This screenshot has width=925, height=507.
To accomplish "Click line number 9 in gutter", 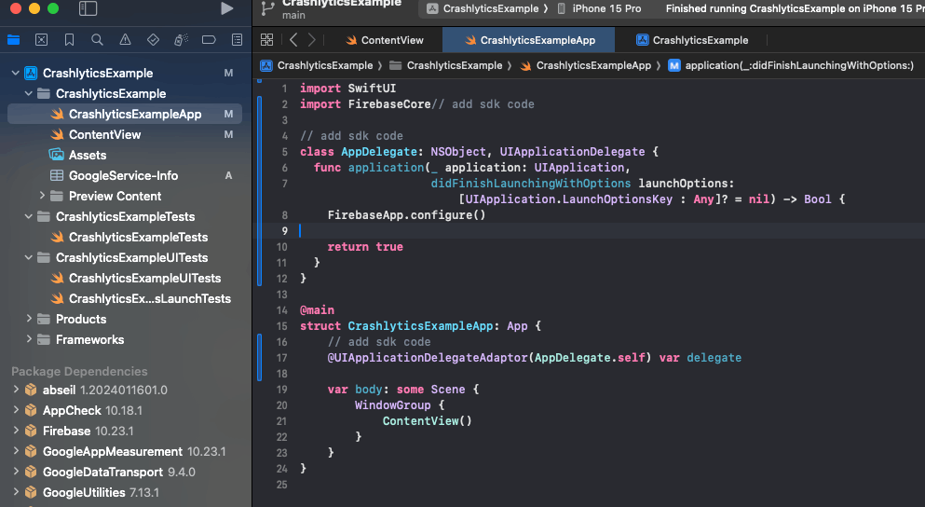I will (284, 231).
